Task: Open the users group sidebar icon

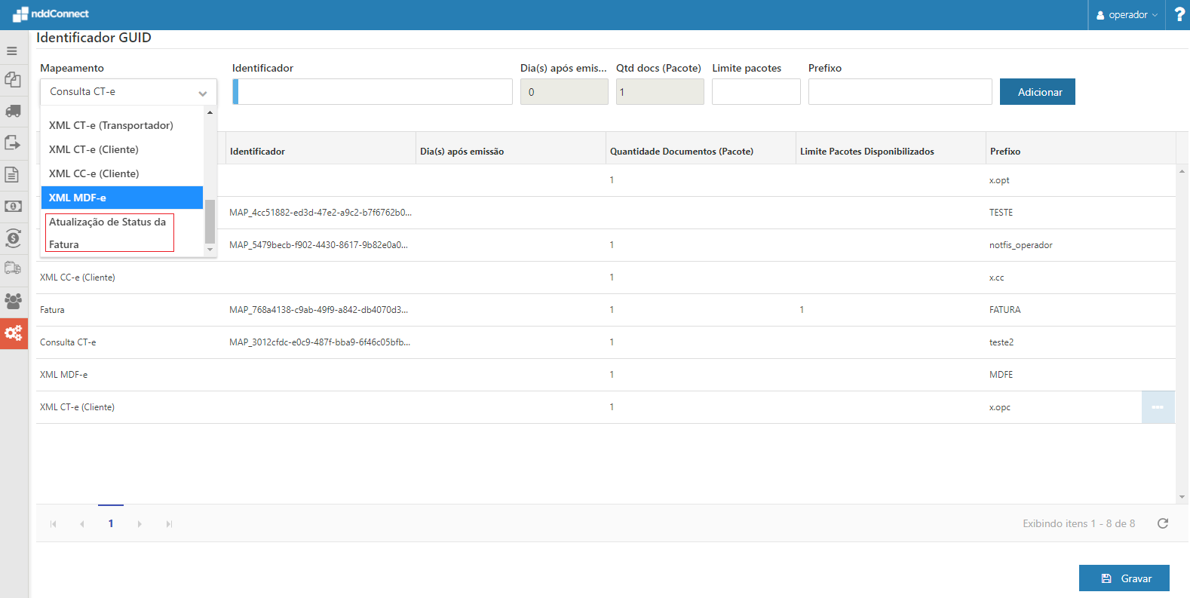Action: tap(13, 301)
